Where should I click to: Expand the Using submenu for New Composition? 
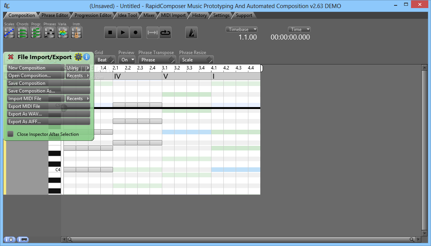[x=78, y=68]
